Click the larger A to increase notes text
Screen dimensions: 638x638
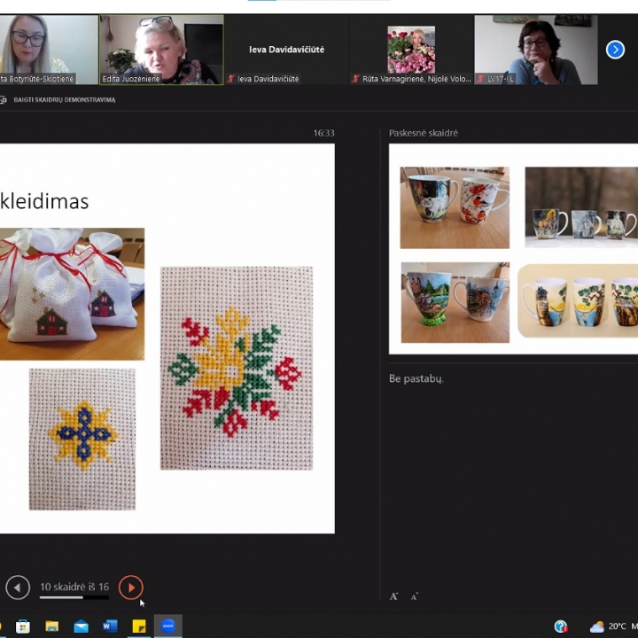(x=393, y=596)
